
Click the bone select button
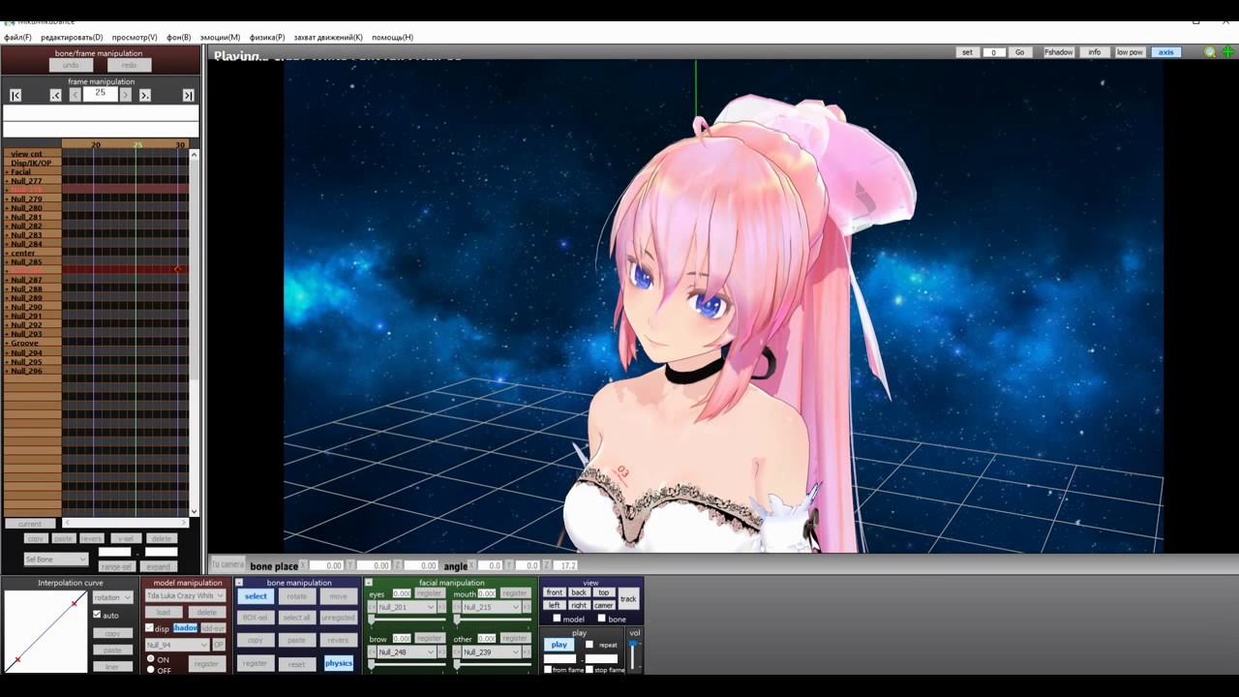256,596
